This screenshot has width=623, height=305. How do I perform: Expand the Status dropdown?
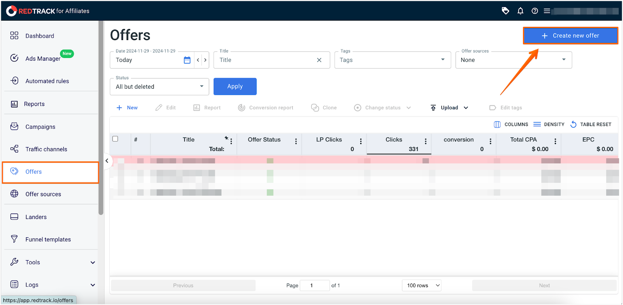point(159,87)
